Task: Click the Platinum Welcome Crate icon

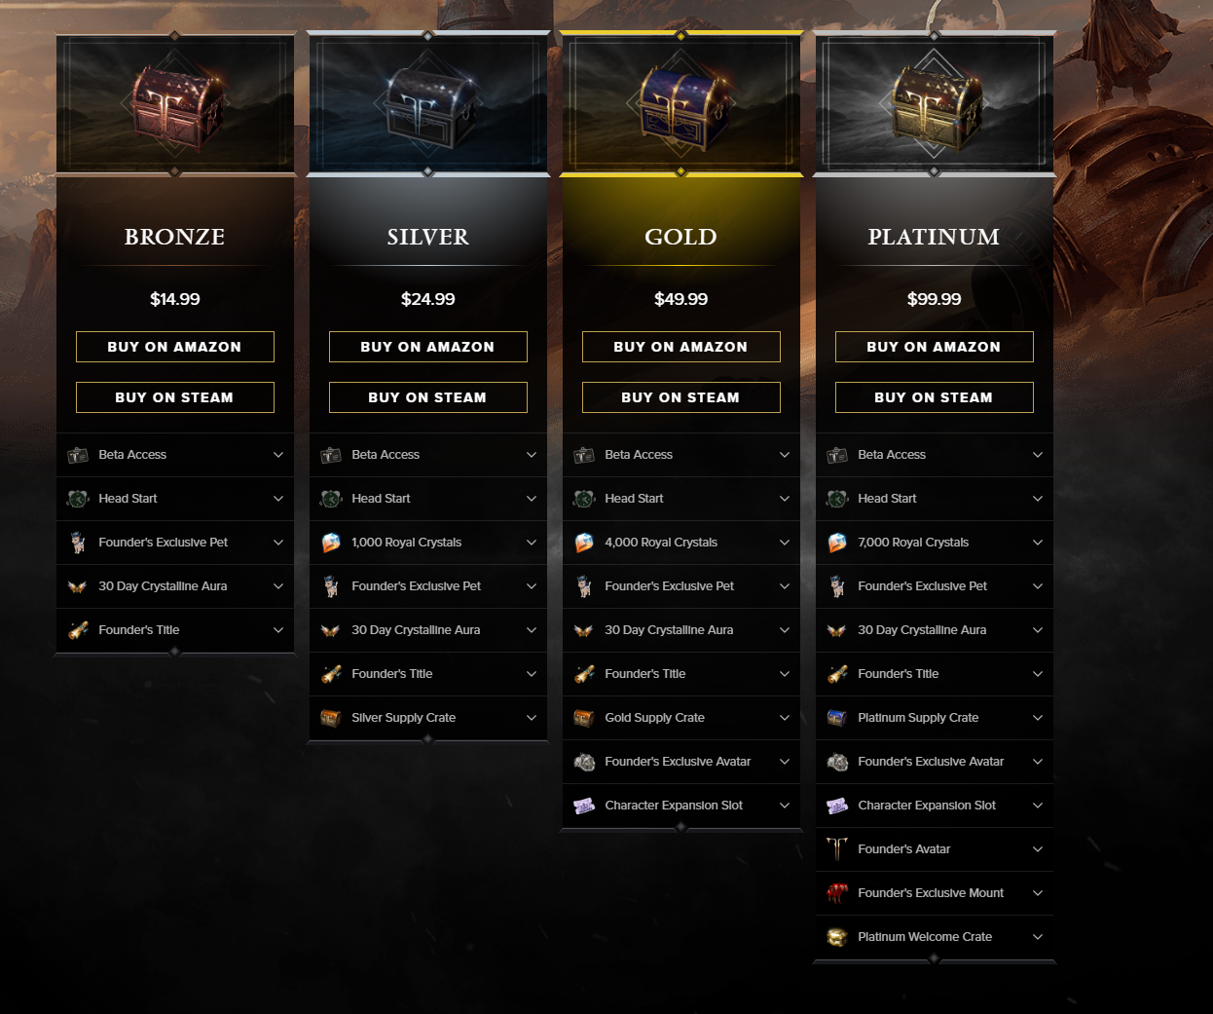Action: 837,937
